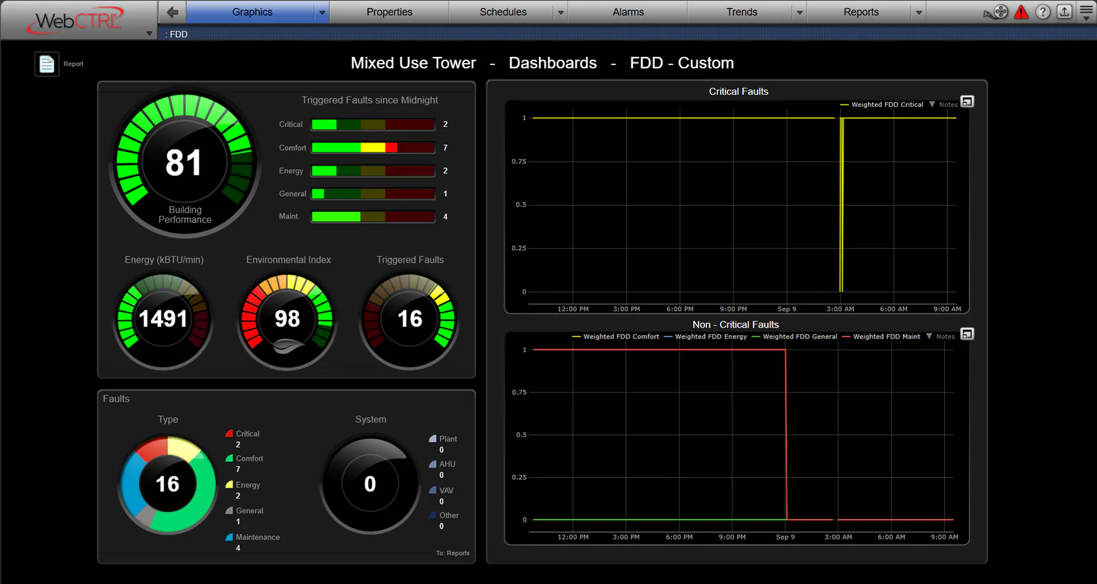Click the System faults dial showing 0
Image resolution: width=1097 pixels, height=584 pixels.
coord(370,484)
